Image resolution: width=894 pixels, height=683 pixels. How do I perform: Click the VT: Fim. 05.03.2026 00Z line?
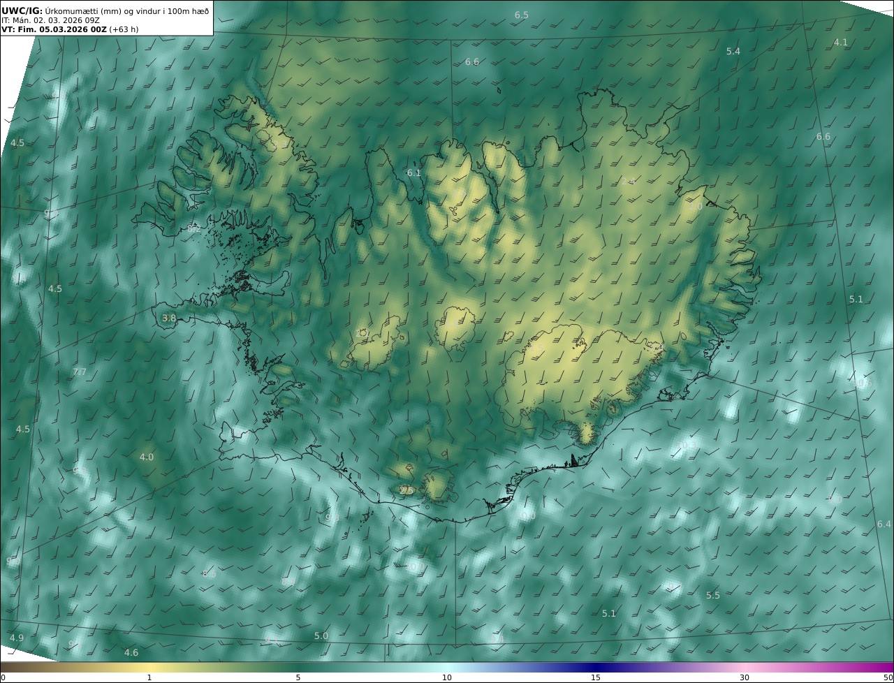(70, 29)
